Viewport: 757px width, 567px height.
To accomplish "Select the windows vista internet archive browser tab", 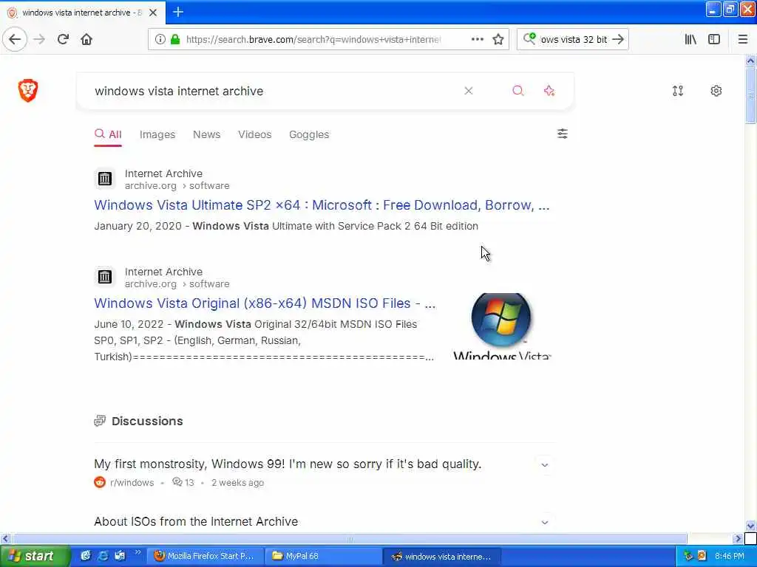I will pyautogui.click(x=83, y=13).
